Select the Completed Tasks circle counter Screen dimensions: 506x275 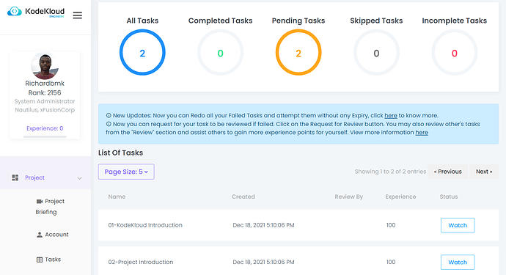click(x=221, y=53)
